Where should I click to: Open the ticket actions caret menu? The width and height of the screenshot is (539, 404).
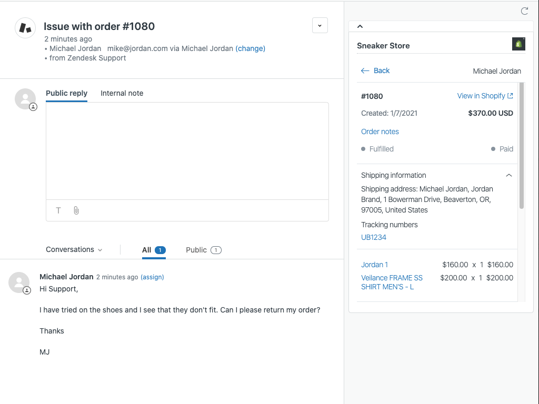(320, 25)
